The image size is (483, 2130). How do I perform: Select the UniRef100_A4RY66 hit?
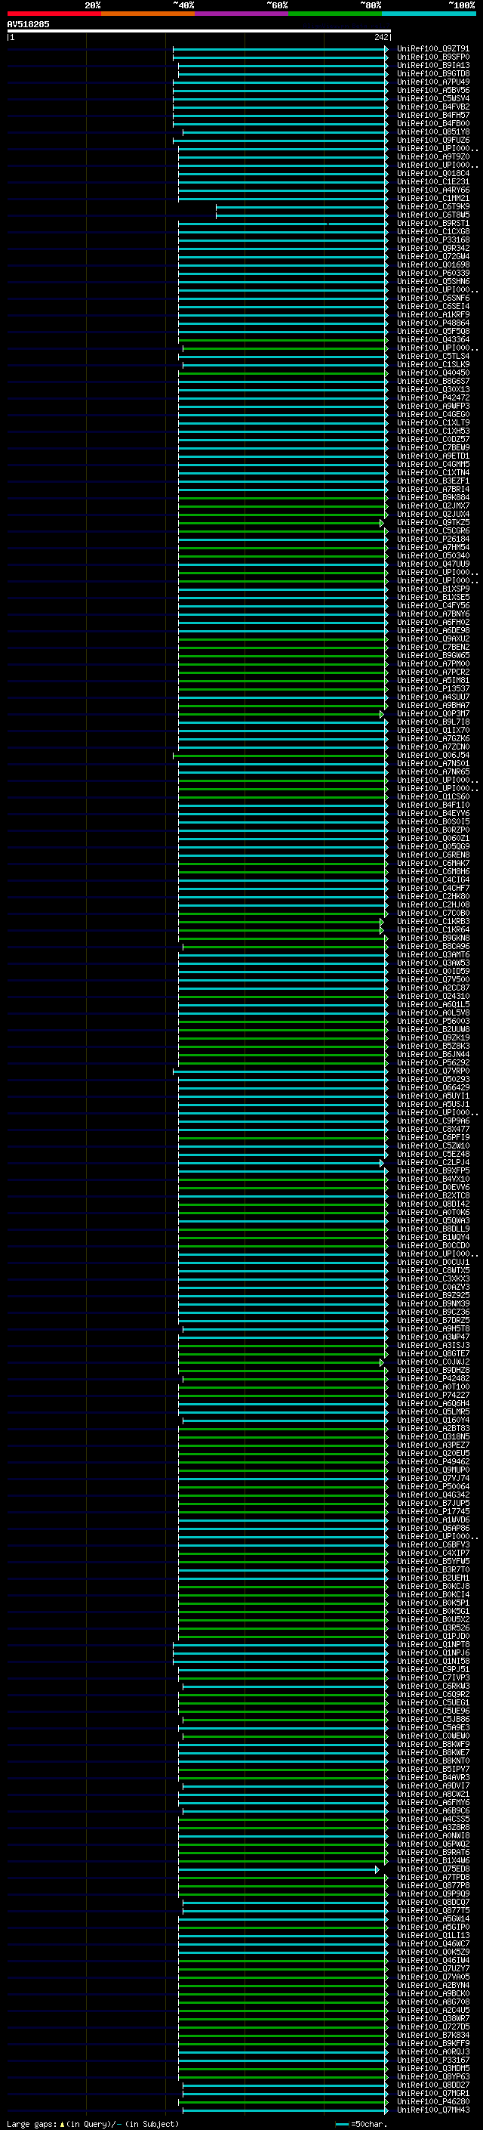click(x=432, y=190)
